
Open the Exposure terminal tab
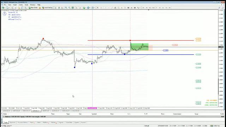(x=13, y=122)
